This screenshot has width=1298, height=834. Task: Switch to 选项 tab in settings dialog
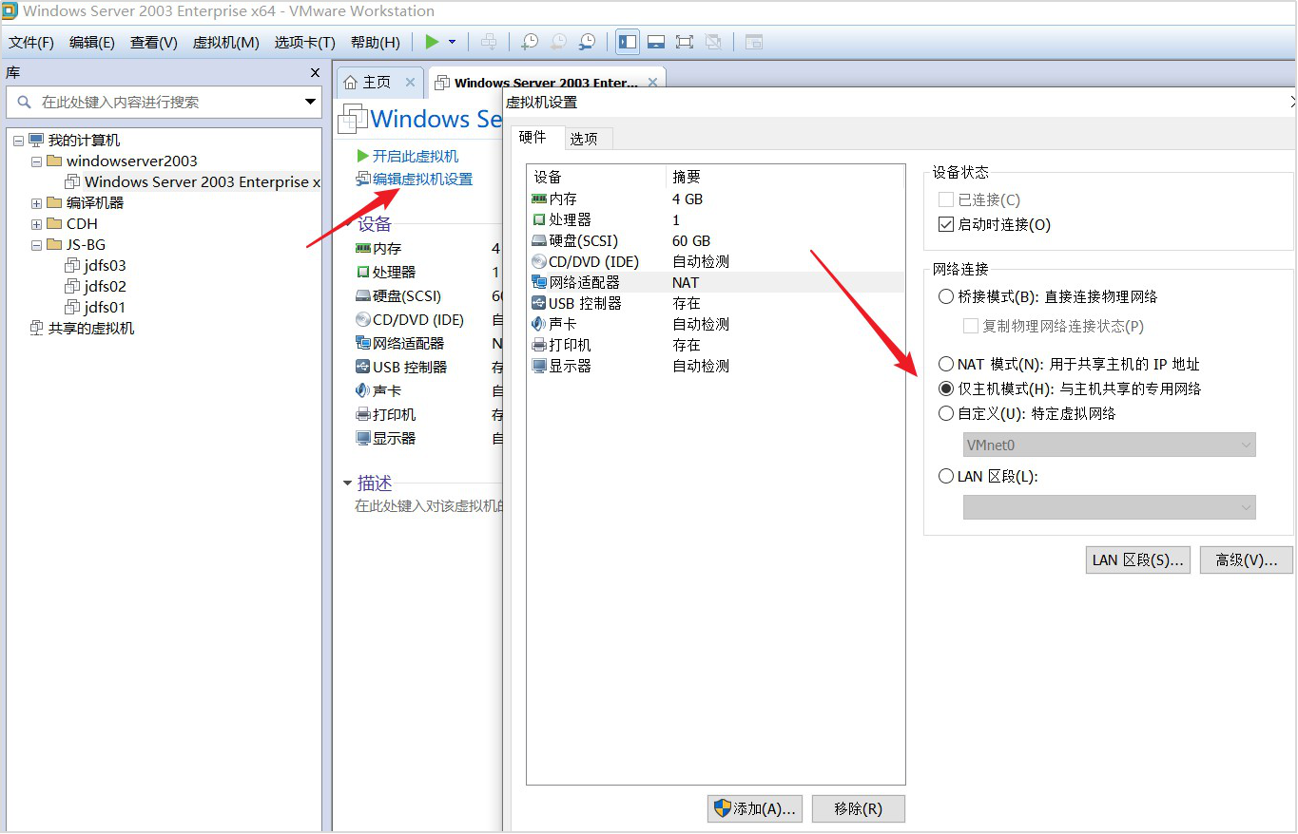[584, 139]
